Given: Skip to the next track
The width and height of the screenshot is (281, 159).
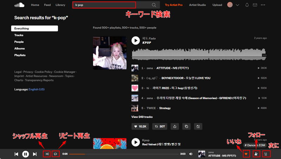Looking at the screenshot, I should click(35, 154).
